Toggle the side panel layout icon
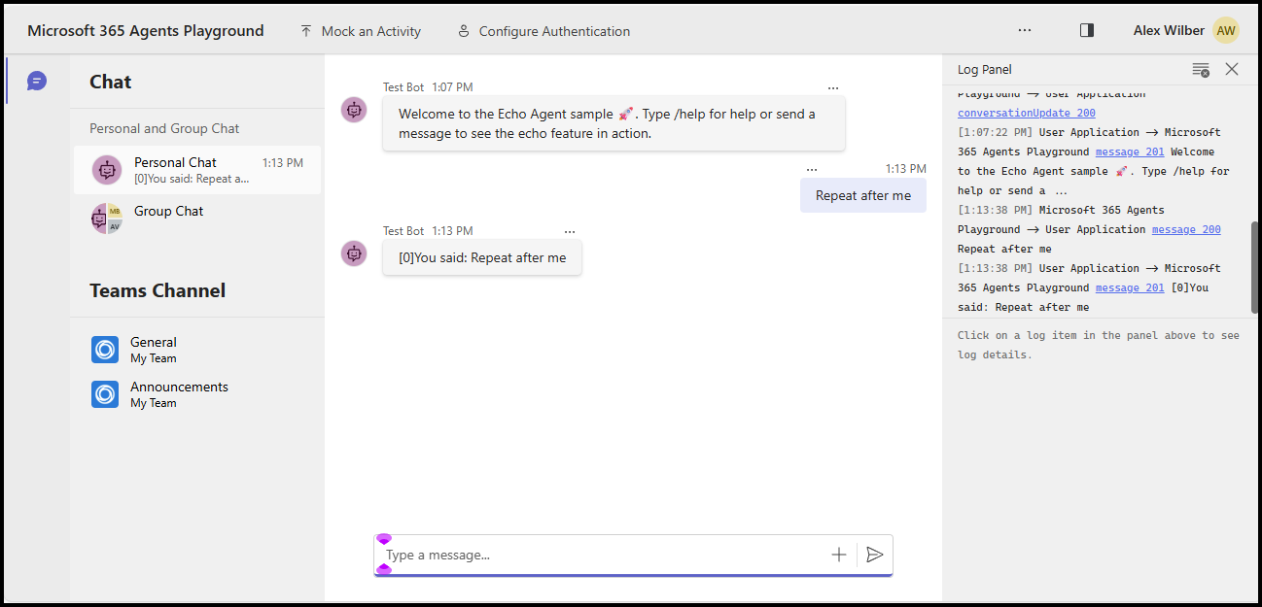This screenshot has width=1262, height=607. (1086, 30)
